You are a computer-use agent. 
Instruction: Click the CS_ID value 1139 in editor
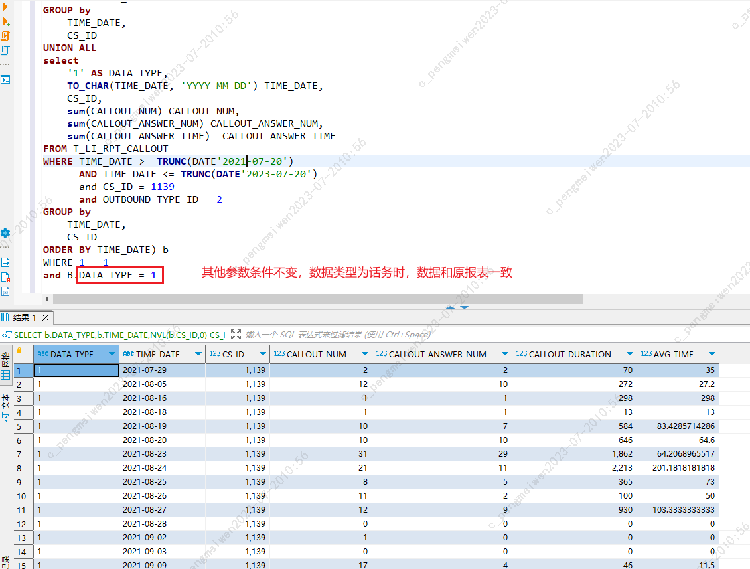click(163, 187)
